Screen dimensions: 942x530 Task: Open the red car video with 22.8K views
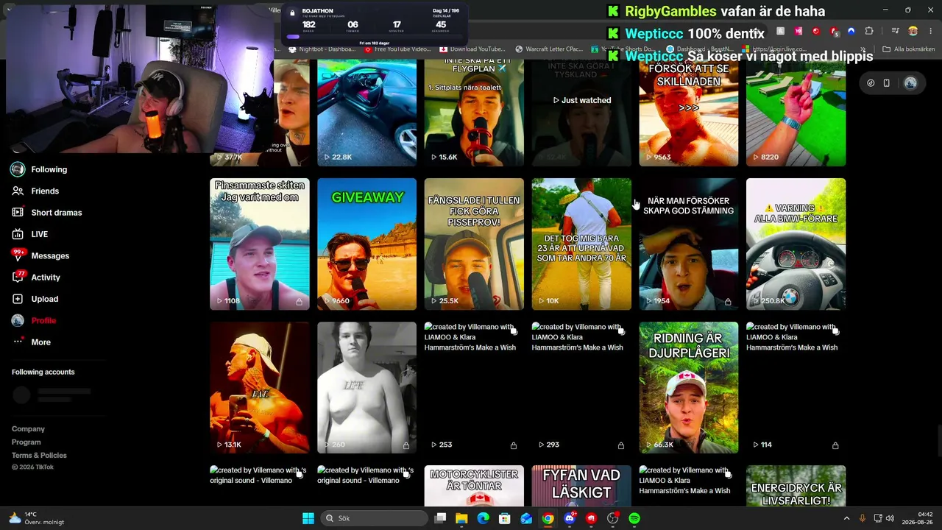(x=366, y=113)
